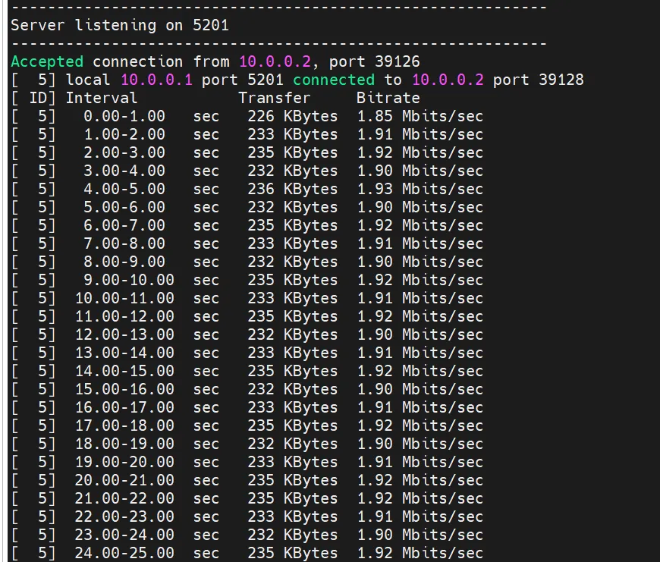Click the 'Transfer' column header
This screenshot has width=660, height=562.
coord(274,98)
